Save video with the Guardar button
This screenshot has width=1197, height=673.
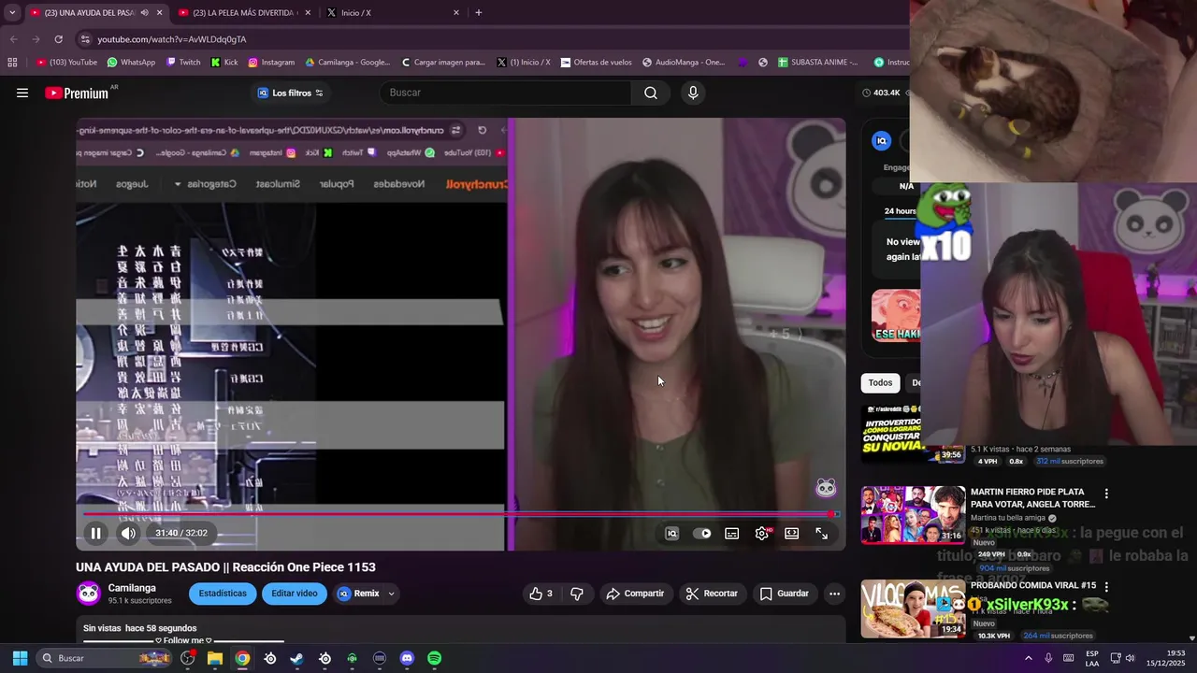(785, 594)
